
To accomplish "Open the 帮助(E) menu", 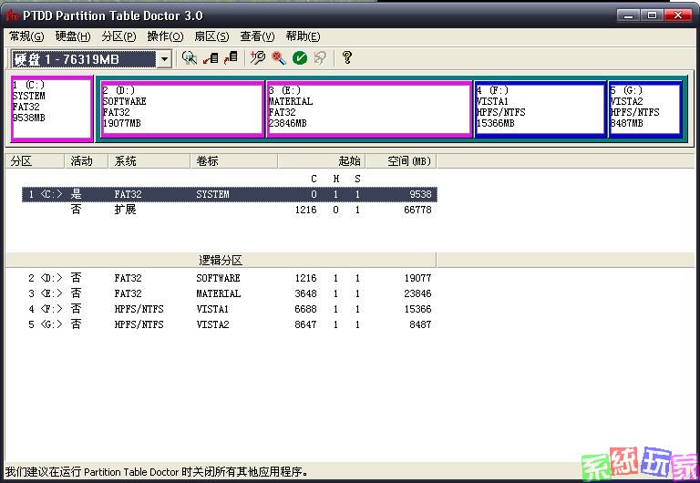I will pos(304,36).
